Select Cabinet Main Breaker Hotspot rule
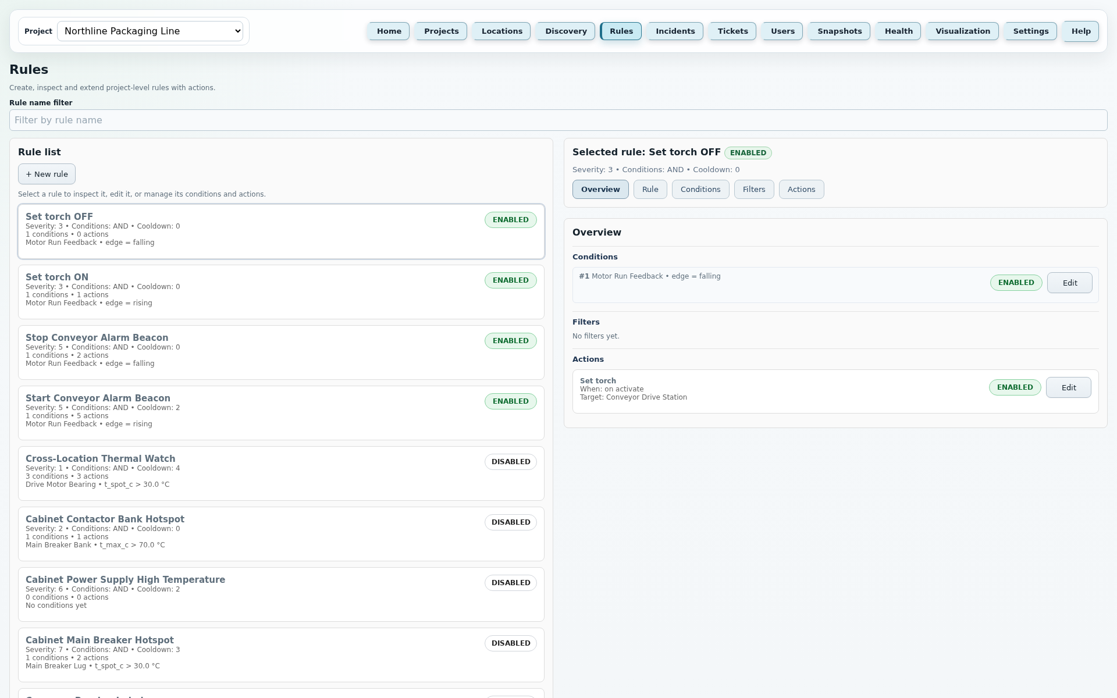The height and width of the screenshot is (698, 1117). [281, 655]
